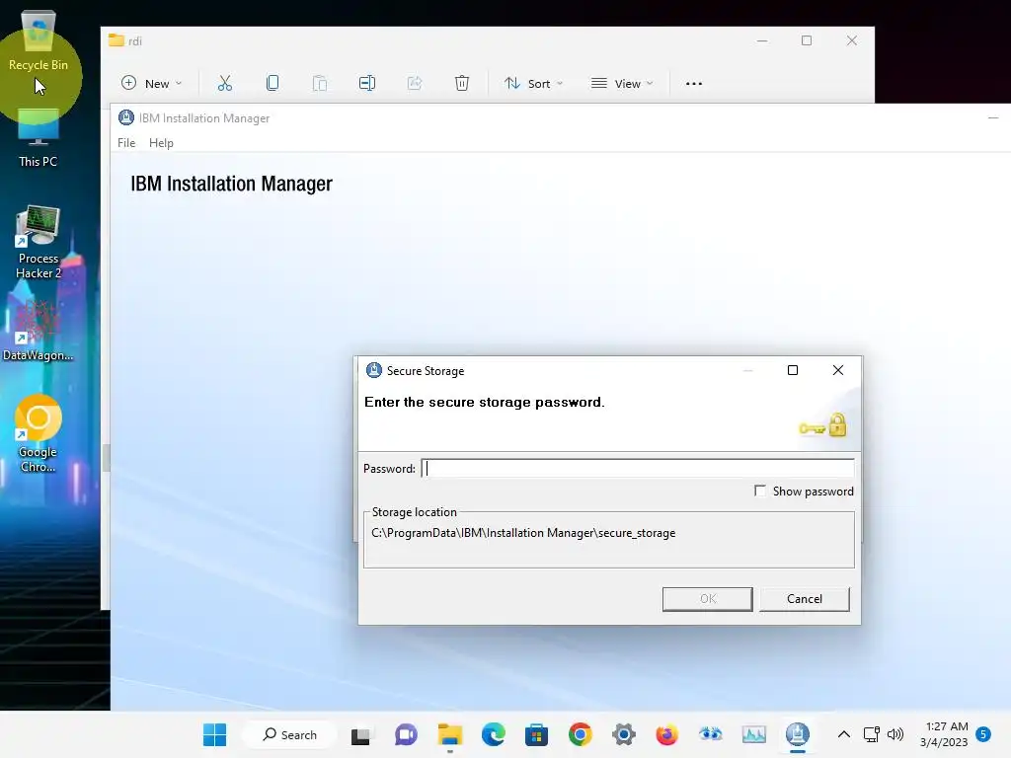The width and height of the screenshot is (1011, 758).
Task: Close the Secure Storage dialog
Action: coord(837,370)
